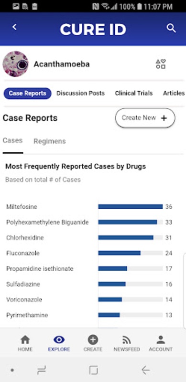This screenshot has height=382, width=186.
Task: Tap the back arrow in header
Action: click(x=15, y=27)
